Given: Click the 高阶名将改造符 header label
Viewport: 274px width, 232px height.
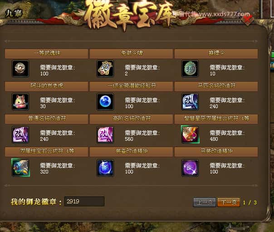Looking at the screenshot, I should coord(132,118).
